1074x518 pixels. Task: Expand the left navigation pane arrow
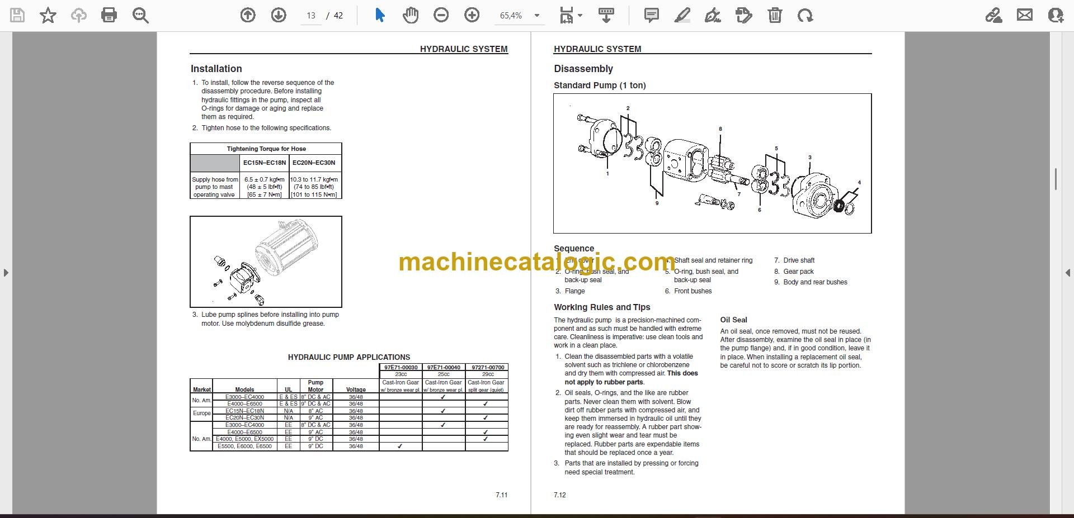[6, 273]
